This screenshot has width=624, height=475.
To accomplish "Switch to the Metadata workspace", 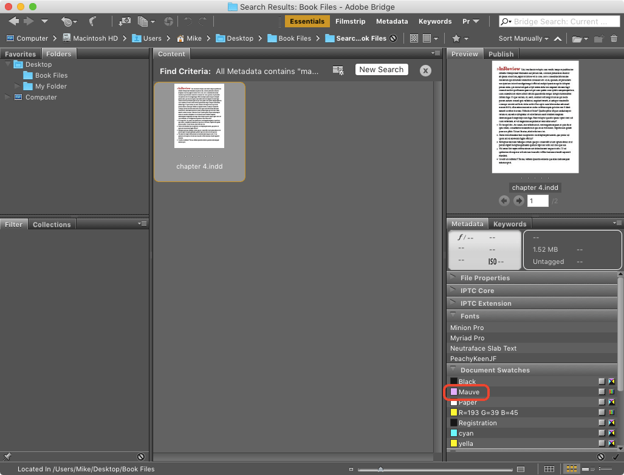I will 392,21.
